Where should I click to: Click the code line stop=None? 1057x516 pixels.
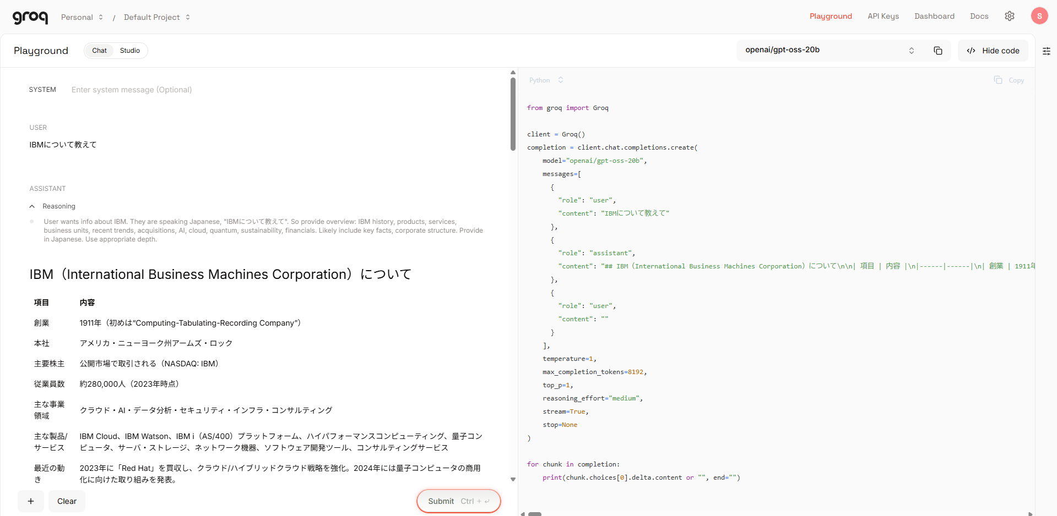(560, 425)
